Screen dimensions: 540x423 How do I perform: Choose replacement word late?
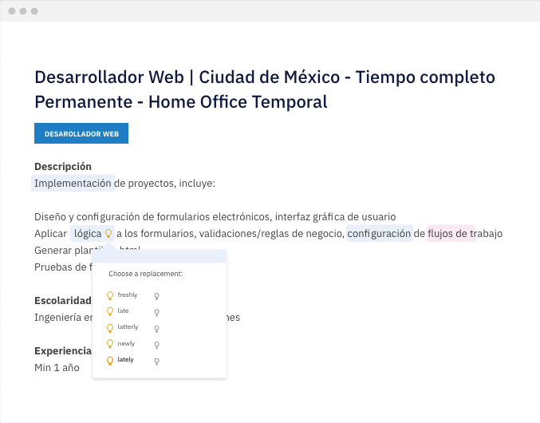pyautogui.click(x=123, y=310)
